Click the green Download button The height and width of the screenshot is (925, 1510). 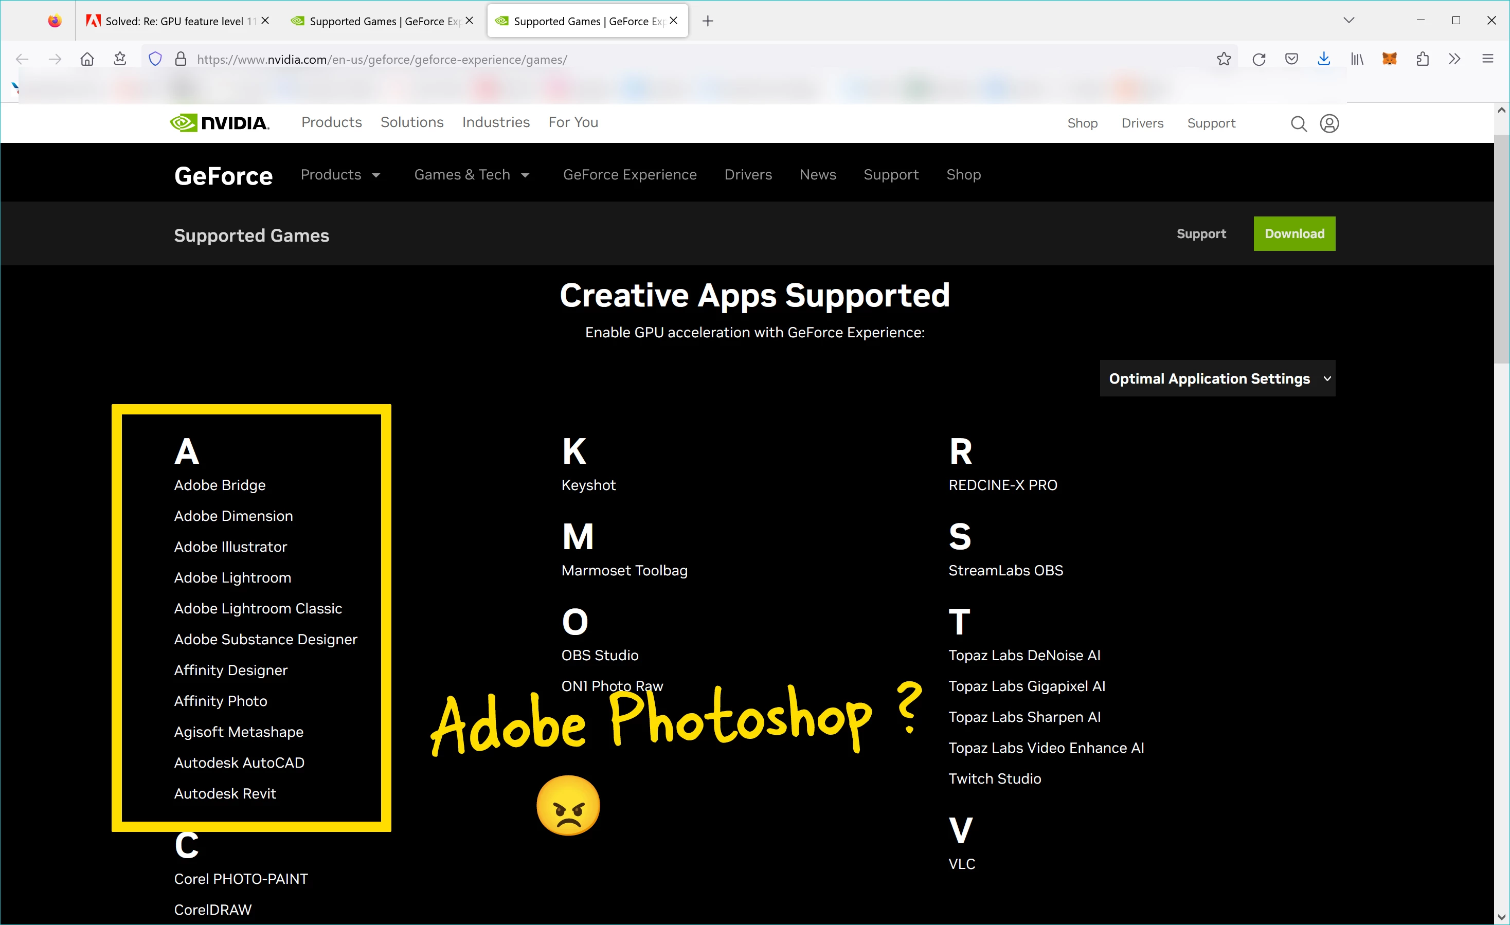click(1293, 234)
